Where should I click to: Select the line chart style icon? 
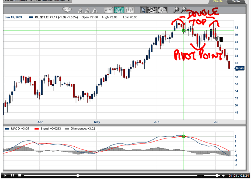[109, 10]
